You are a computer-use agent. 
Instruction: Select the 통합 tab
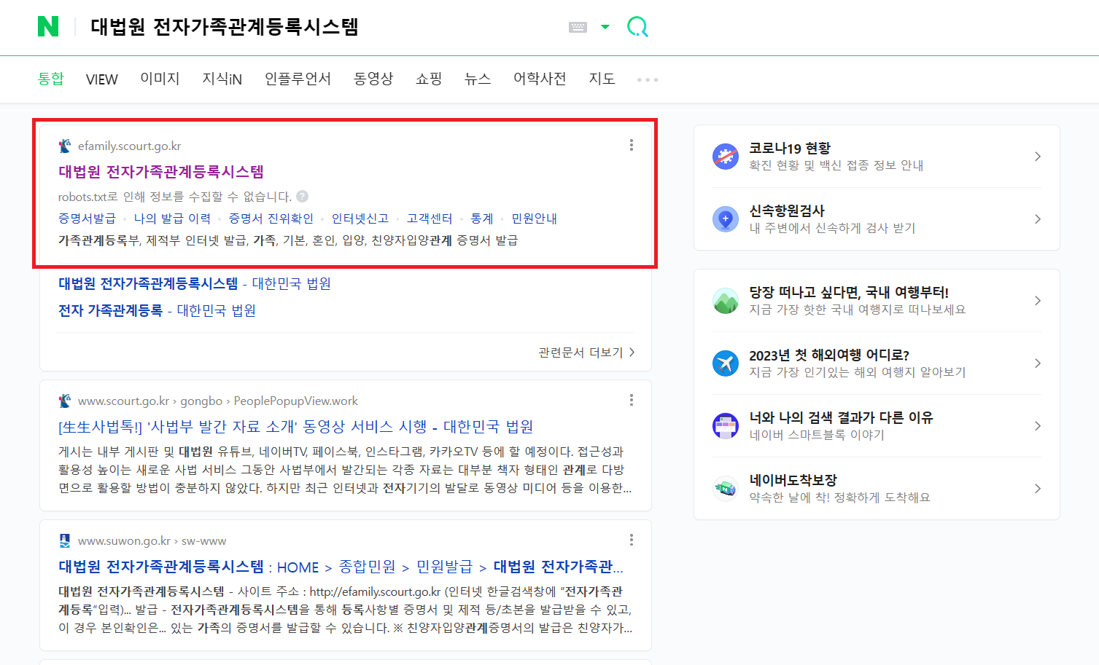(x=51, y=79)
